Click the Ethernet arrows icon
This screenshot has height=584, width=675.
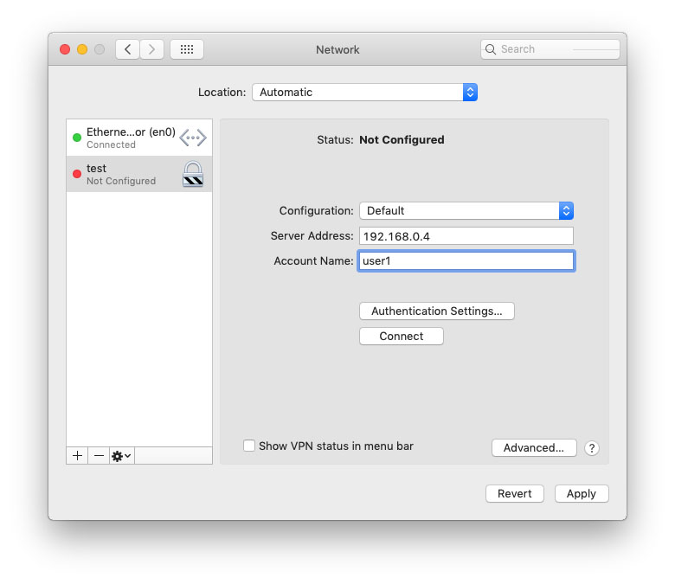pyautogui.click(x=193, y=138)
